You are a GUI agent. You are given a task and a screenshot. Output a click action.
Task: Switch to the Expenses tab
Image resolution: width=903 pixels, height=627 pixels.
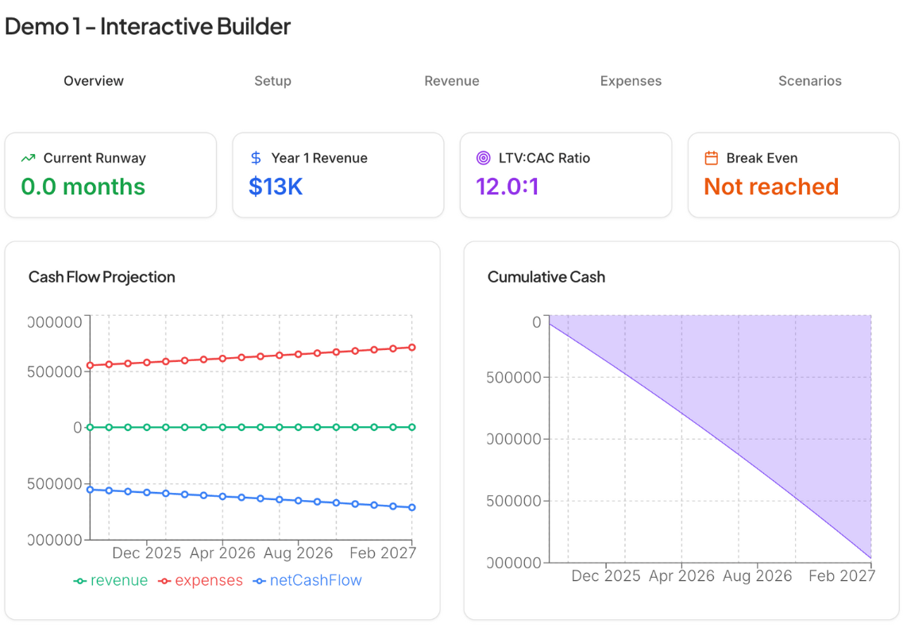pyautogui.click(x=631, y=80)
